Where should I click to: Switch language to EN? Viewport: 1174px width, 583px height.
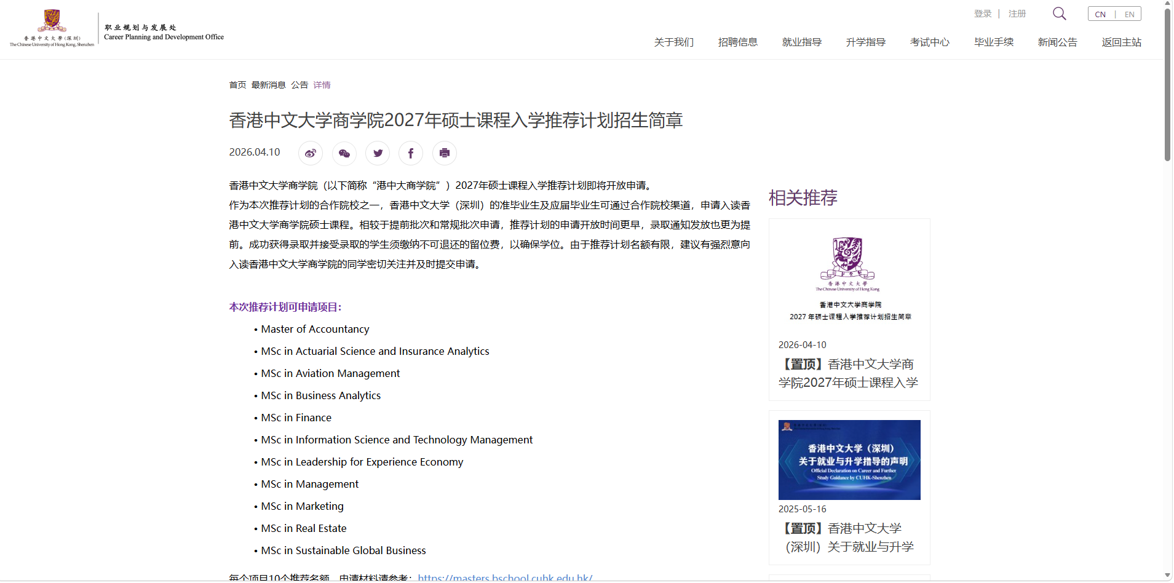(1129, 14)
